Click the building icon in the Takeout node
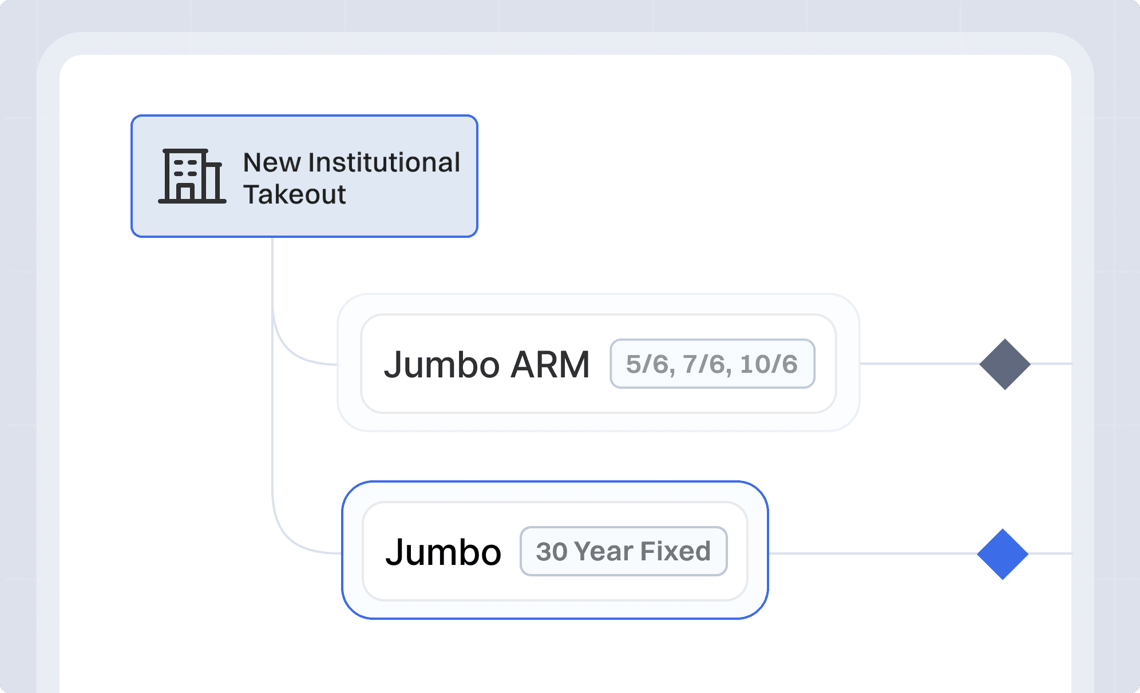The image size is (1140, 693). tap(192, 176)
